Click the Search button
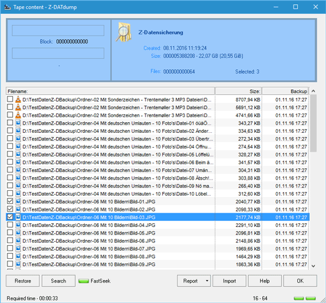The width and height of the screenshot is (326, 303). pos(59,281)
